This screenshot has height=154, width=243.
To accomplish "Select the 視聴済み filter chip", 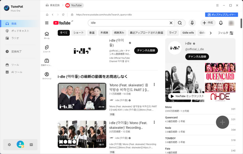I will coord(119,33).
